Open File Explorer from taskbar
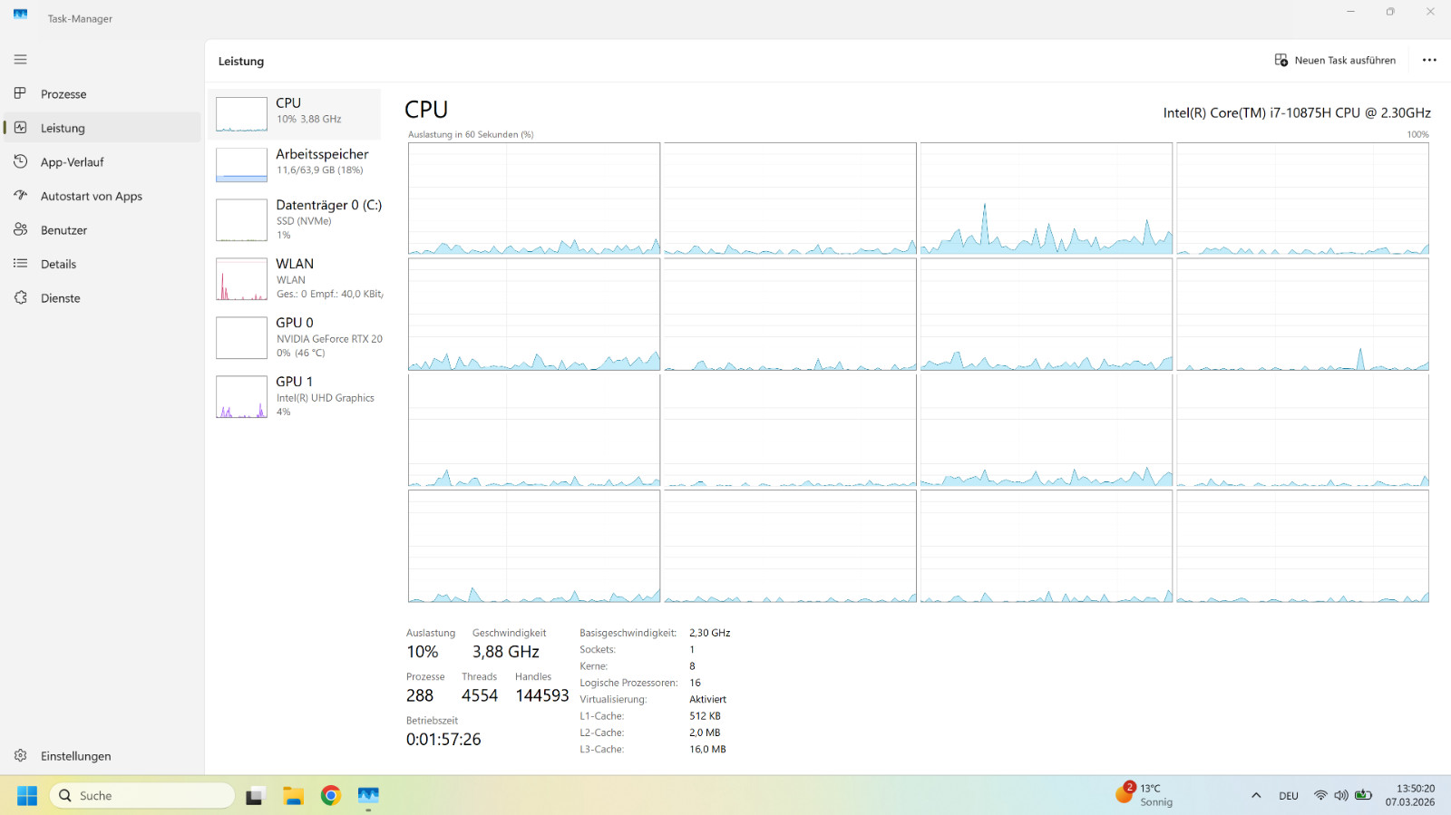 [x=293, y=796]
